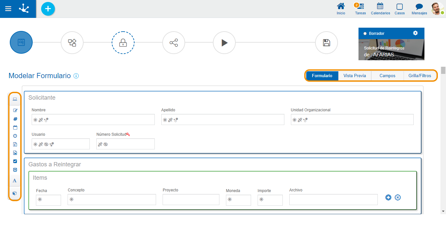This screenshot has height=250, width=446.
Task: Switch to Vista Previa tab
Action: pos(355,76)
